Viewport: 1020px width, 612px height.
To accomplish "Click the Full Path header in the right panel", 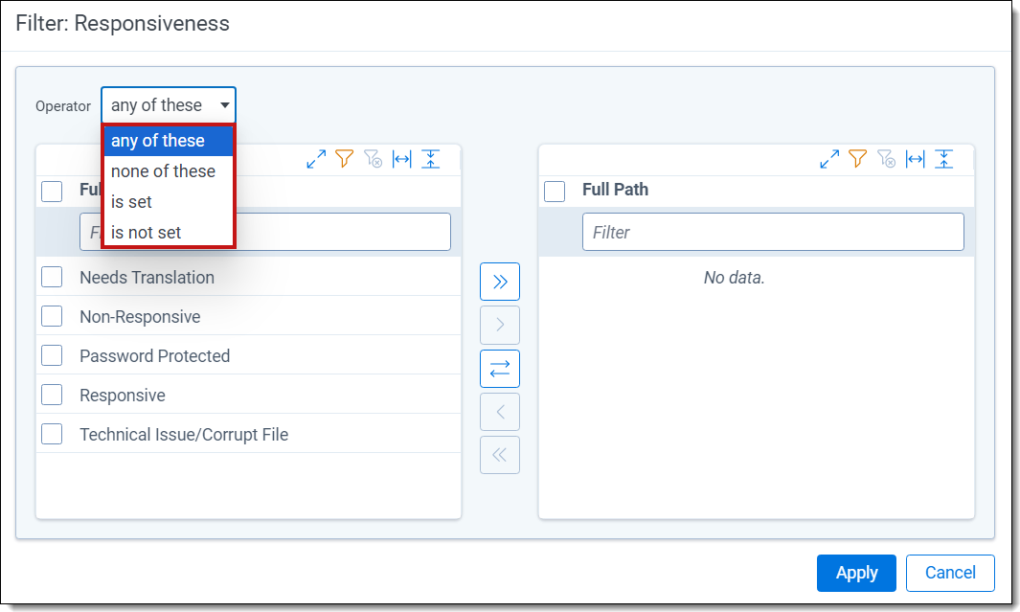I will 616,190.
